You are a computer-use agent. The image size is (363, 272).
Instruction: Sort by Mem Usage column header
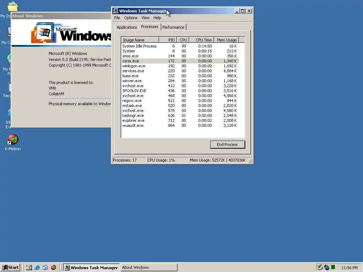coord(227,40)
